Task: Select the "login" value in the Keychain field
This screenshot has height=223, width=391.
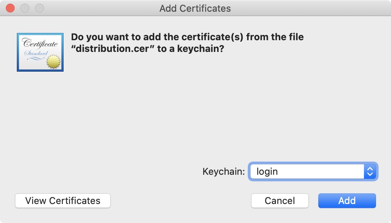Action: (x=267, y=171)
